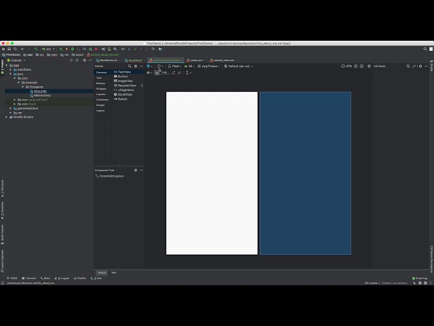Select MainActivity in project tree

pyautogui.click(x=42, y=95)
